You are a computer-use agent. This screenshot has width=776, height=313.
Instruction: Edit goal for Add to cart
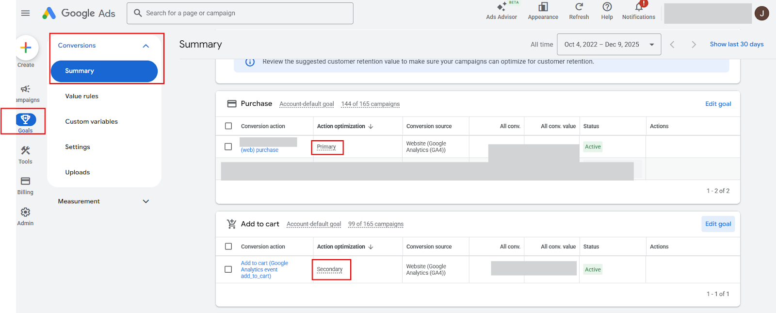[x=718, y=224]
